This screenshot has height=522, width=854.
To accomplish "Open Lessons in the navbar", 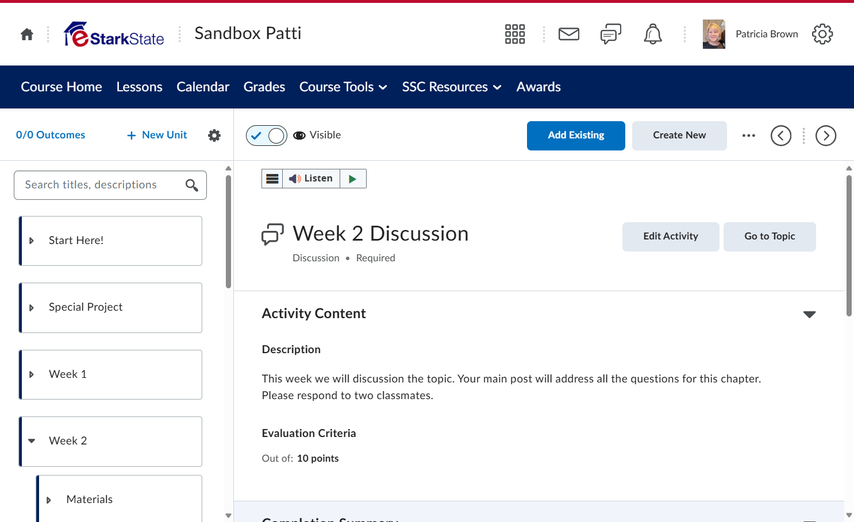I will coord(139,87).
